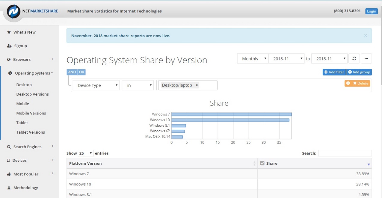Viewport: 382px width, 198px height.
Task: Open the Show 25 entries dropdown
Action: click(x=86, y=153)
